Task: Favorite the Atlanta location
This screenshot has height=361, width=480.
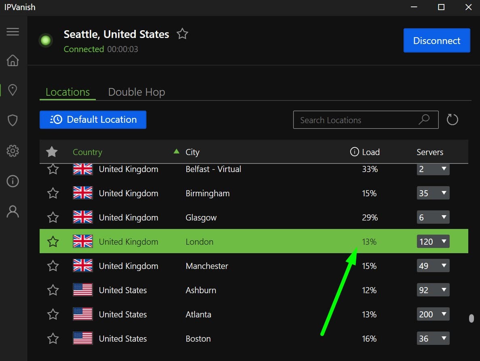Action: pyautogui.click(x=53, y=314)
